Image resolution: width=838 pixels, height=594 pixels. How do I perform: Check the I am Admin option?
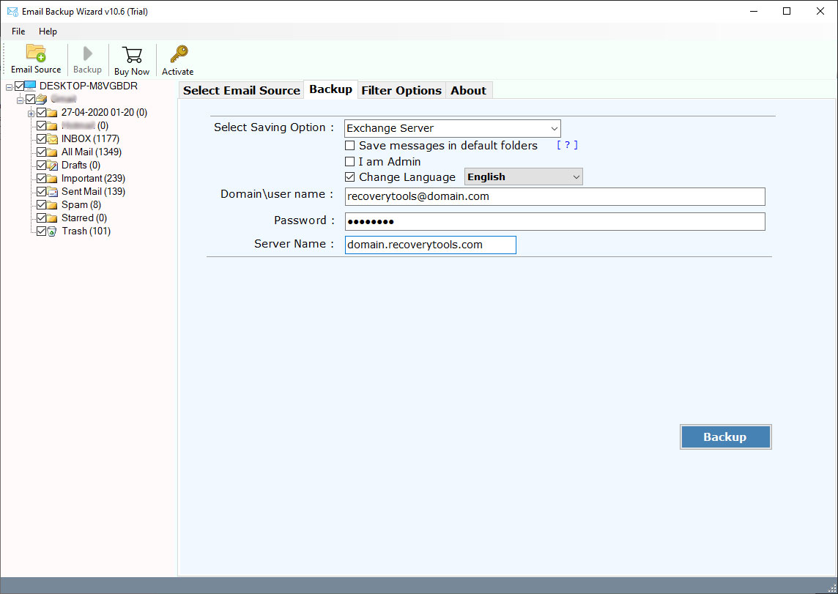pyautogui.click(x=350, y=162)
